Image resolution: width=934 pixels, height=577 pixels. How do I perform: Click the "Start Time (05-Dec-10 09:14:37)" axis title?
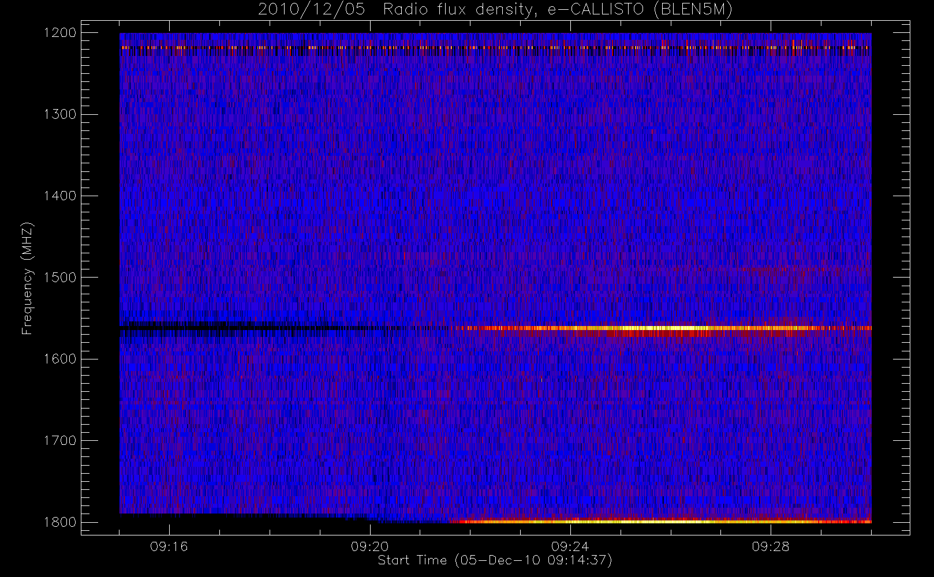[495, 560]
